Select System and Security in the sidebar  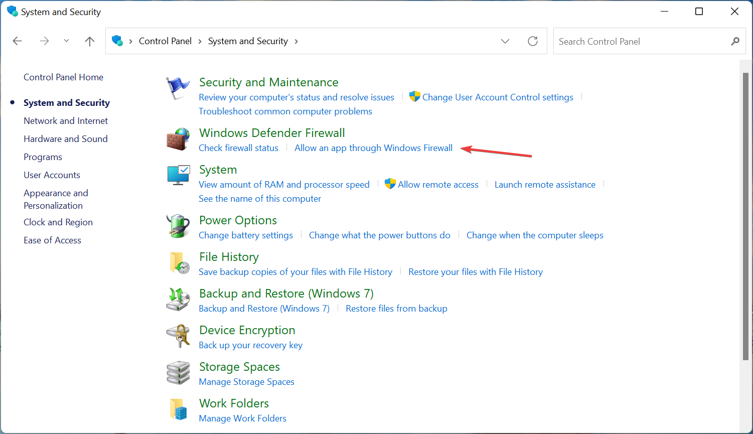pyautogui.click(x=67, y=102)
